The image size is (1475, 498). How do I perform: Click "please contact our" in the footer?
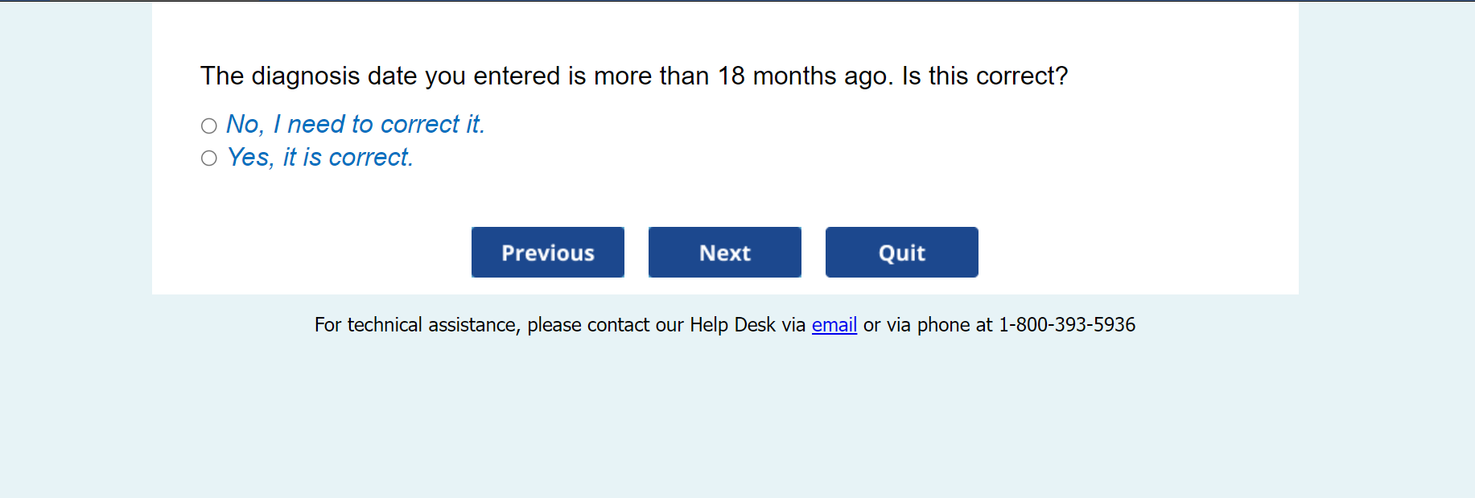pyautogui.click(x=604, y=325)
